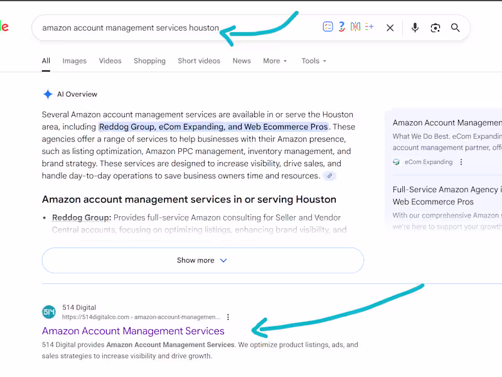Click the multicolor bracket extension icon
The image size is (502, 377).
pos(355,26)
